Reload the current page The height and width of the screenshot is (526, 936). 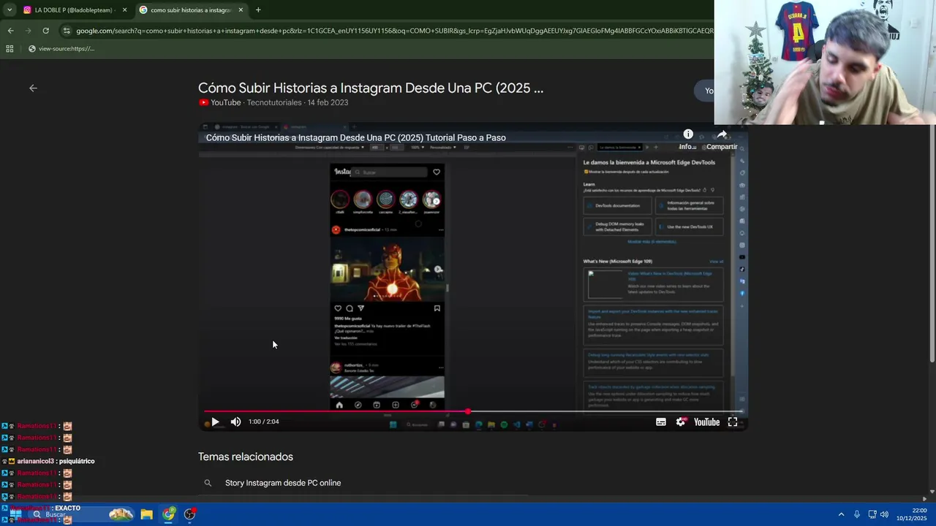point(45,31)
